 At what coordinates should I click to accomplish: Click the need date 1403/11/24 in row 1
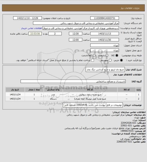pyautogui.click(x=15, y=94)
